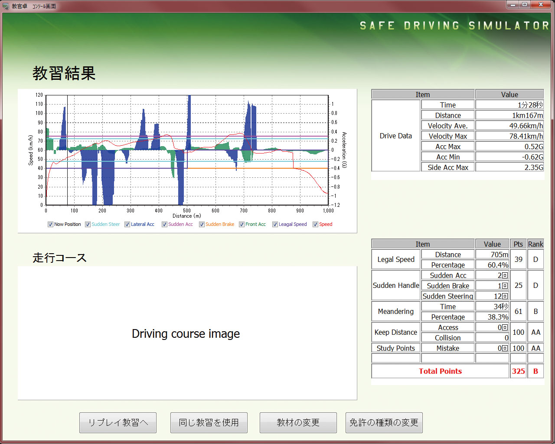Viewport: 555px width, 444px height.
Task: Select the Total Points row
Action: click(440, 371)
